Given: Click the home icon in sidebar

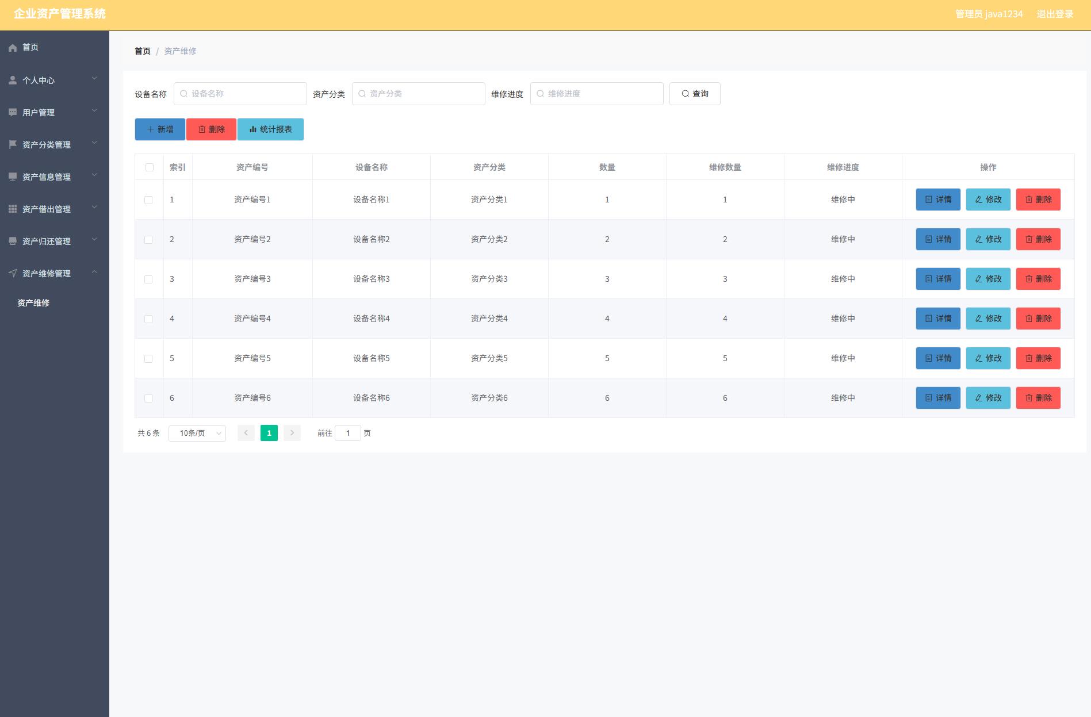Looking at the screenshot, I should tap(13, 48).
